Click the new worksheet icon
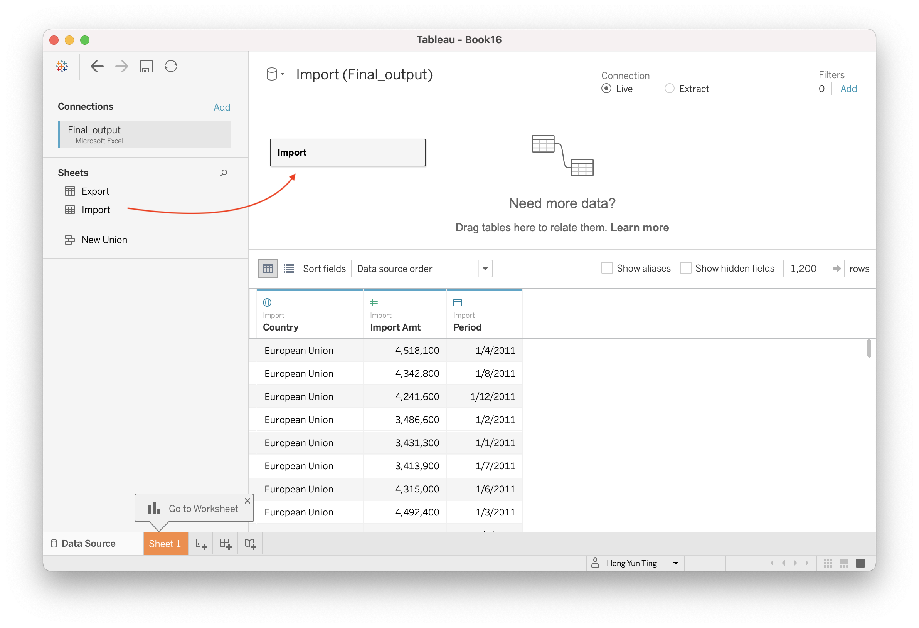The image size is (919, 628). click(x=201, y=544)
